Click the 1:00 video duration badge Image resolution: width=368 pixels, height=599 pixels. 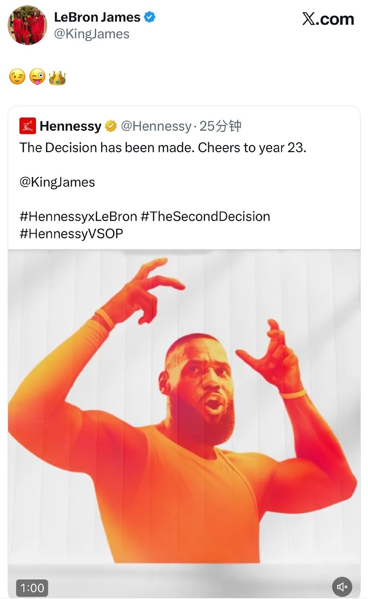coord(32,588)
